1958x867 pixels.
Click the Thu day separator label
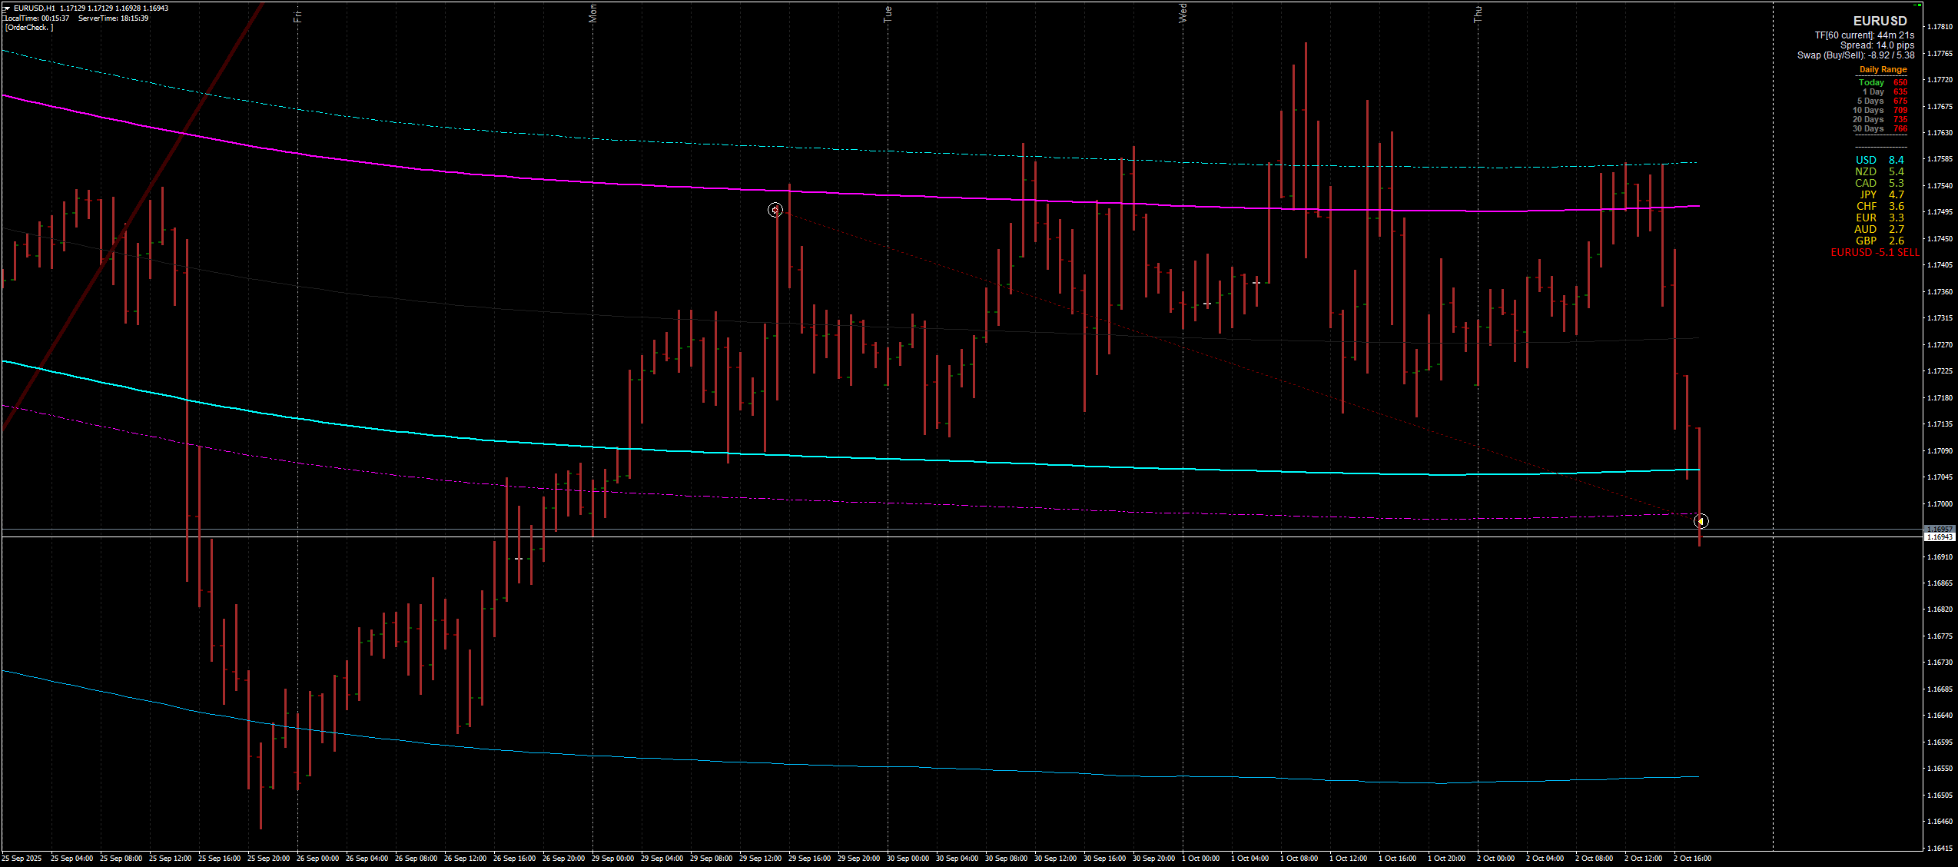(x=1478, y=13)
